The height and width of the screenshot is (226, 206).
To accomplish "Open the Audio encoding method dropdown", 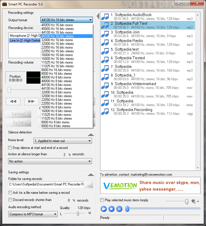I will (x=33, y=214).
